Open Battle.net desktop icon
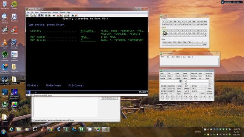244x137 pixels. coord(5,93)
